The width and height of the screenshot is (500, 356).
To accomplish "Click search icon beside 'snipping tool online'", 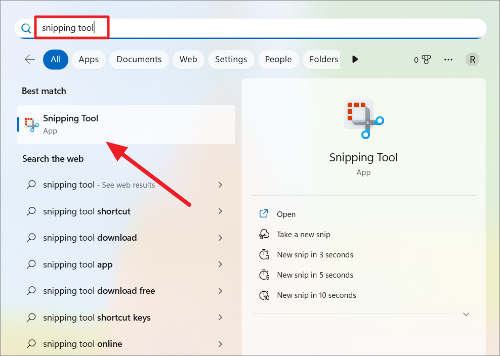I will tap(31, 343).
